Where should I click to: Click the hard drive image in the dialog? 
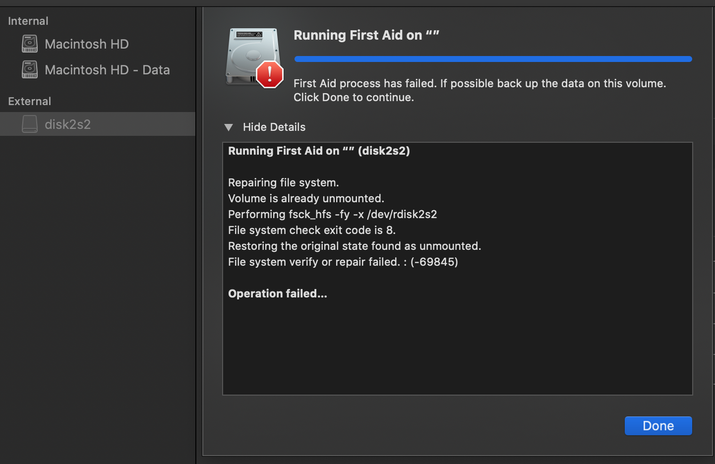(x=249, y=55)
